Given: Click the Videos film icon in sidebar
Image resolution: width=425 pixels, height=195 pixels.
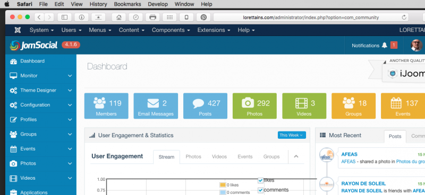Looking at the screenshot, I should [13, 178].
